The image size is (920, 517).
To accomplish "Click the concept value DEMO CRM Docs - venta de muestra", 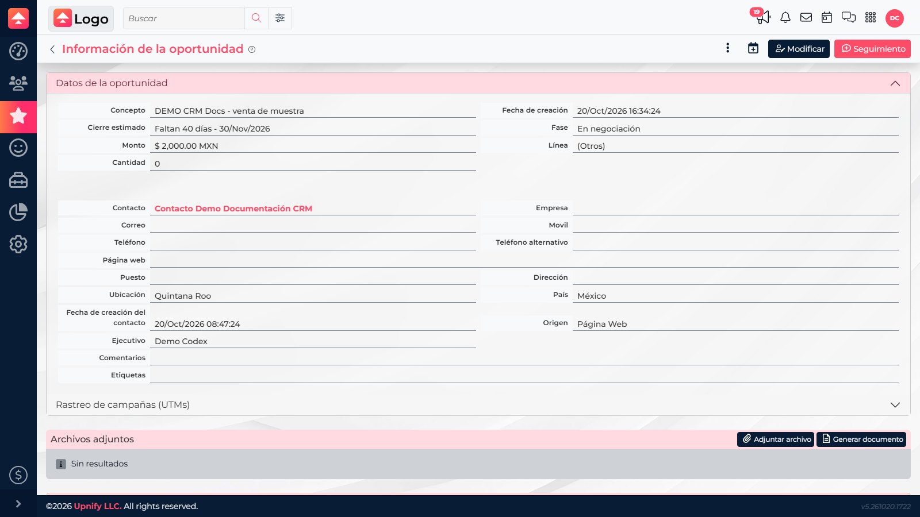I will [229, 111].
